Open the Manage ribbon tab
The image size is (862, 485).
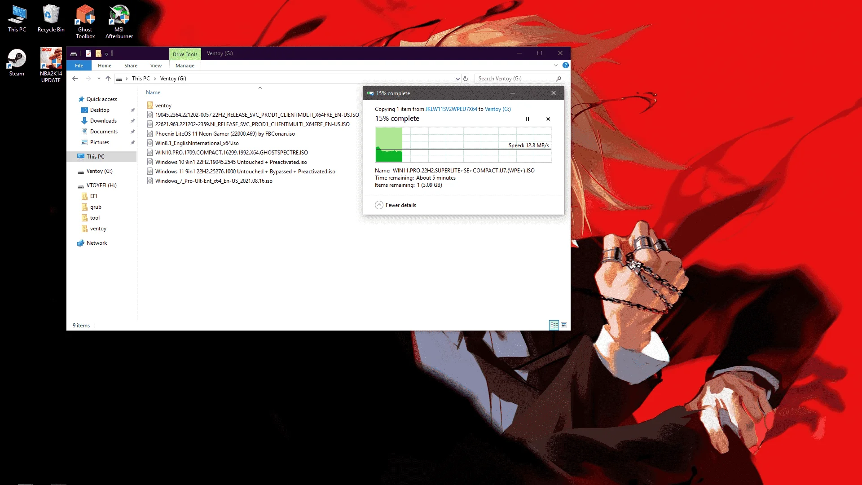coord(185,66)
